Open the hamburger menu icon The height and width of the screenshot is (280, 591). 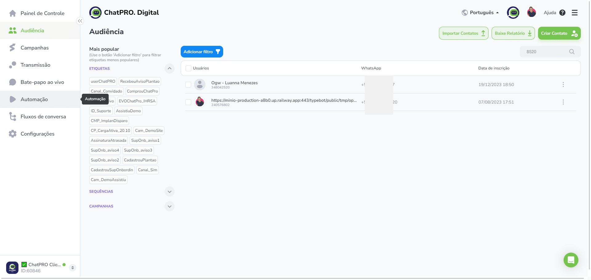(575, 13)
